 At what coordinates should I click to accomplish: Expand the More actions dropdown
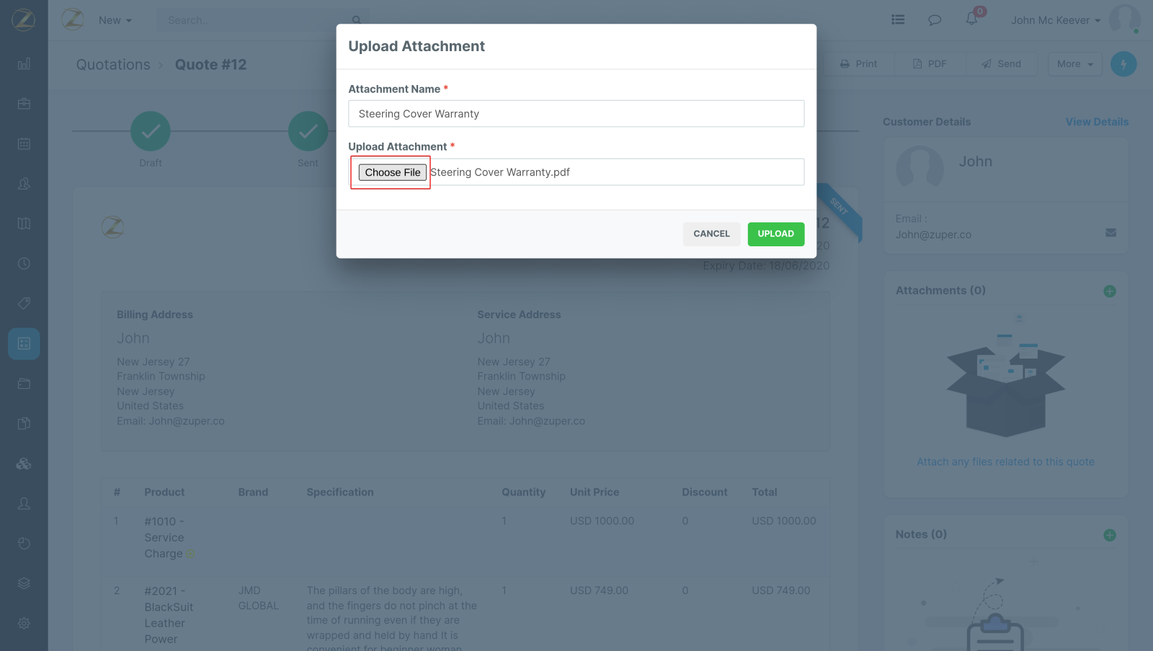tap(1074, 64)
